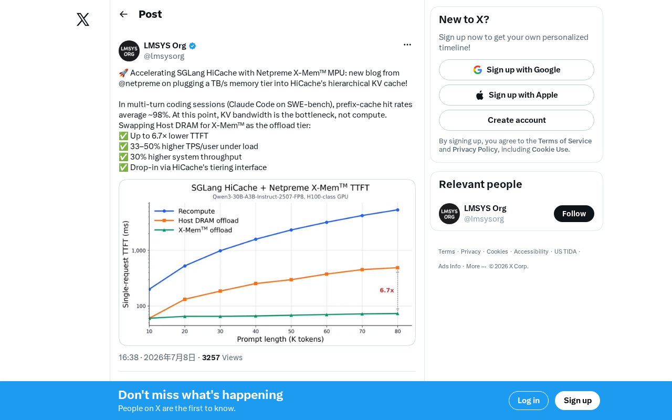The image size is (672, 420).
Task: Click the Create account button
Action: point(517,120)
